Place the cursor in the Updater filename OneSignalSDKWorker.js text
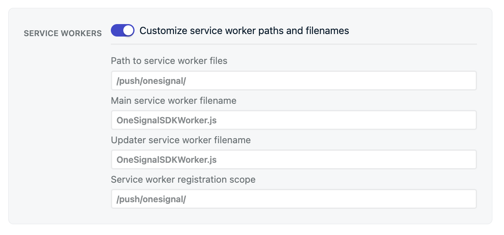Viewport: 504px width, 235px height. (166, 160)
